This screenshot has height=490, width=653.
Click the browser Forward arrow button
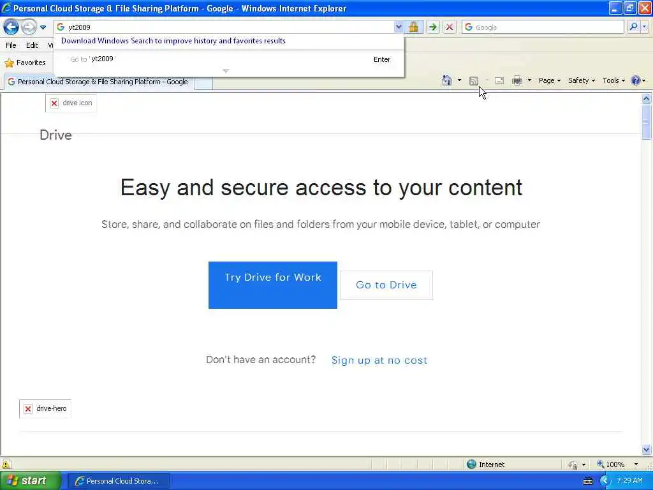[x=29, y=27]
